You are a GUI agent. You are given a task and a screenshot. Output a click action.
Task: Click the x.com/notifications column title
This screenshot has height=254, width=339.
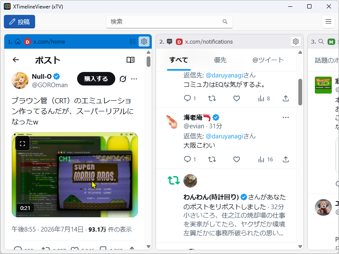pos(209,41)
